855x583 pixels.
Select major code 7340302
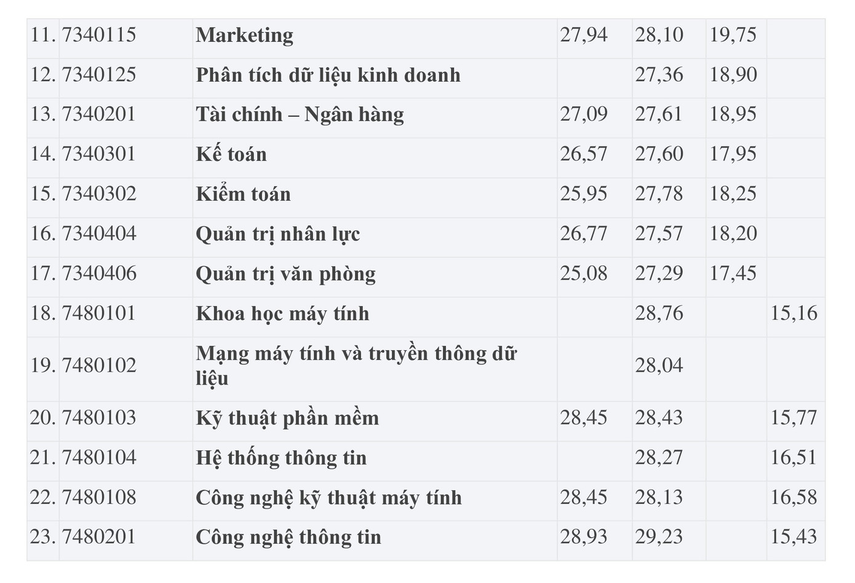99,195
